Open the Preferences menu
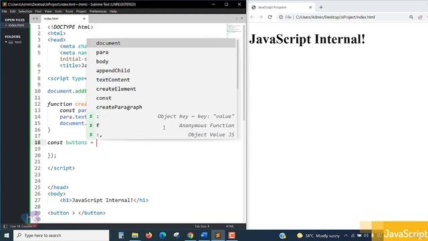Viewport: 428px width, 241px height. 98,11
